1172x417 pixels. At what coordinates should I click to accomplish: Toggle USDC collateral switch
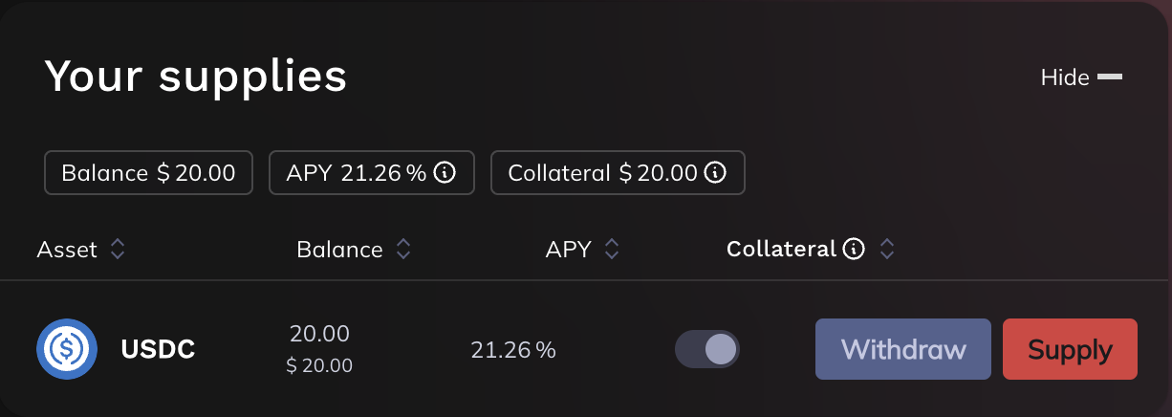pyautogui.click(x=707, y=349)
